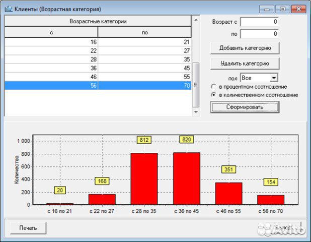
Task: Click the application icon in the title bar
Action: click(8, 9)
